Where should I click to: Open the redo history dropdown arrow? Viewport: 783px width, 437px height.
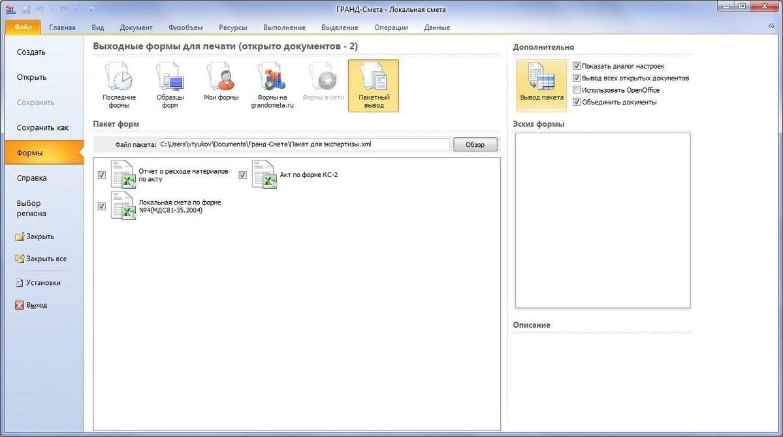pyautogui.click(x=76, y=9)
